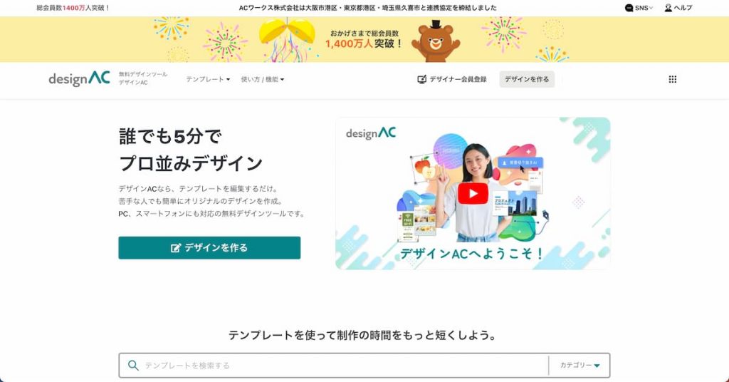
Task: Click the デザイナー会員登録 link
Action: (x=458, y=80)
